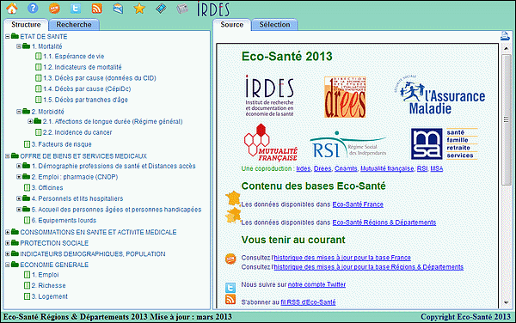Open the Twitter icon in the top toolbar
Image resolution: width=516 pixels, height=323 pixels.
76,9
